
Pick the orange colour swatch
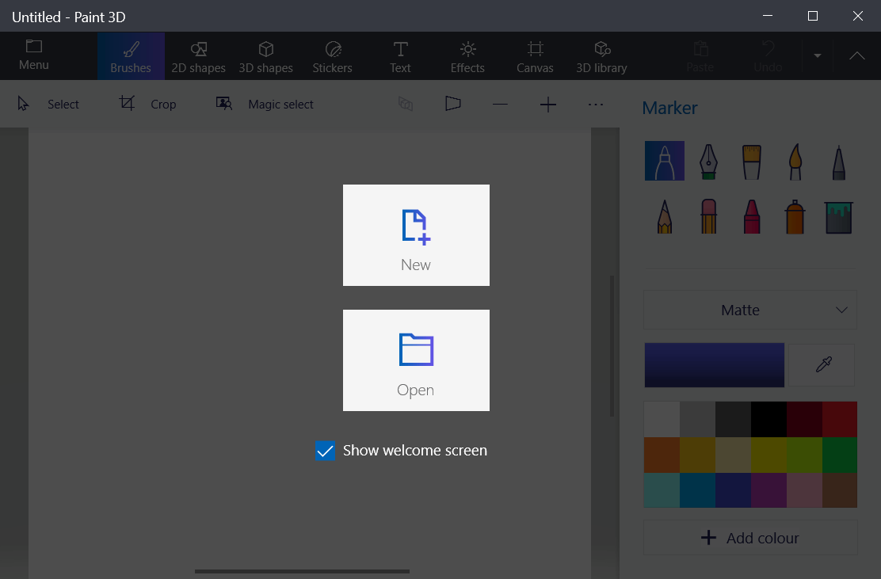coord(662,455)
